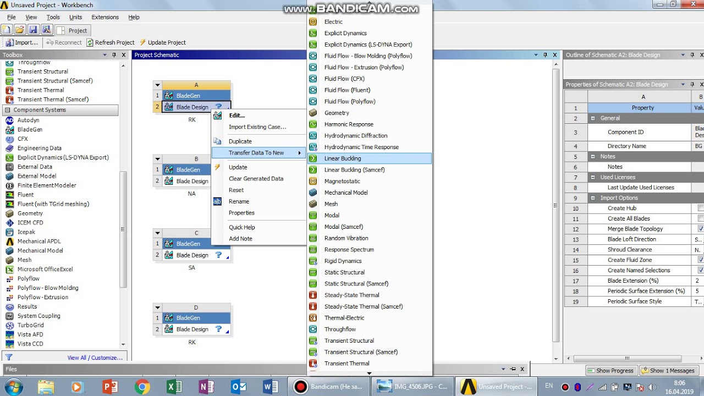The height and width of the screenshot is (396, 704).
Task: Open the File menu
Action: point(12,17)
